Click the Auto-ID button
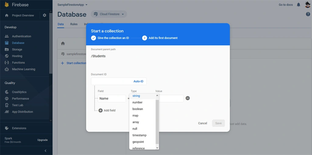312x155 pixels. point(138,81)
